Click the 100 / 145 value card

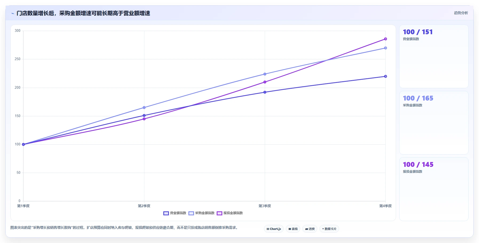[434, 189]
